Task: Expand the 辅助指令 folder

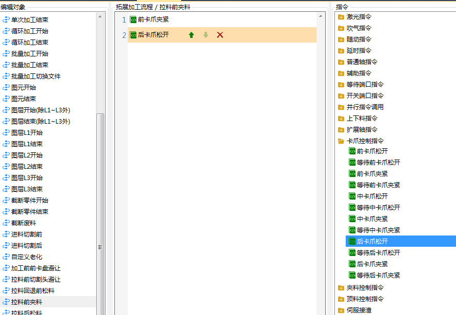Action: point(341,73)
